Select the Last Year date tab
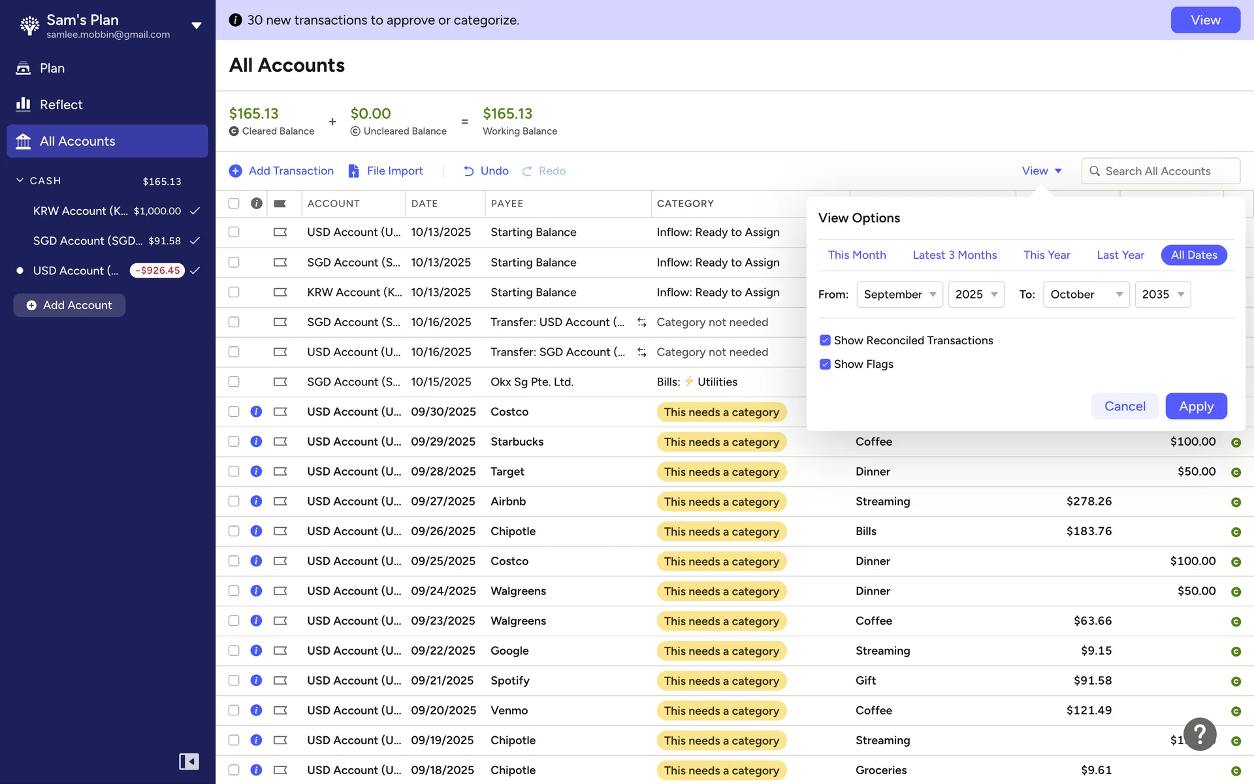Viewport: 1254px width, 784px height. pos(1120,255)
